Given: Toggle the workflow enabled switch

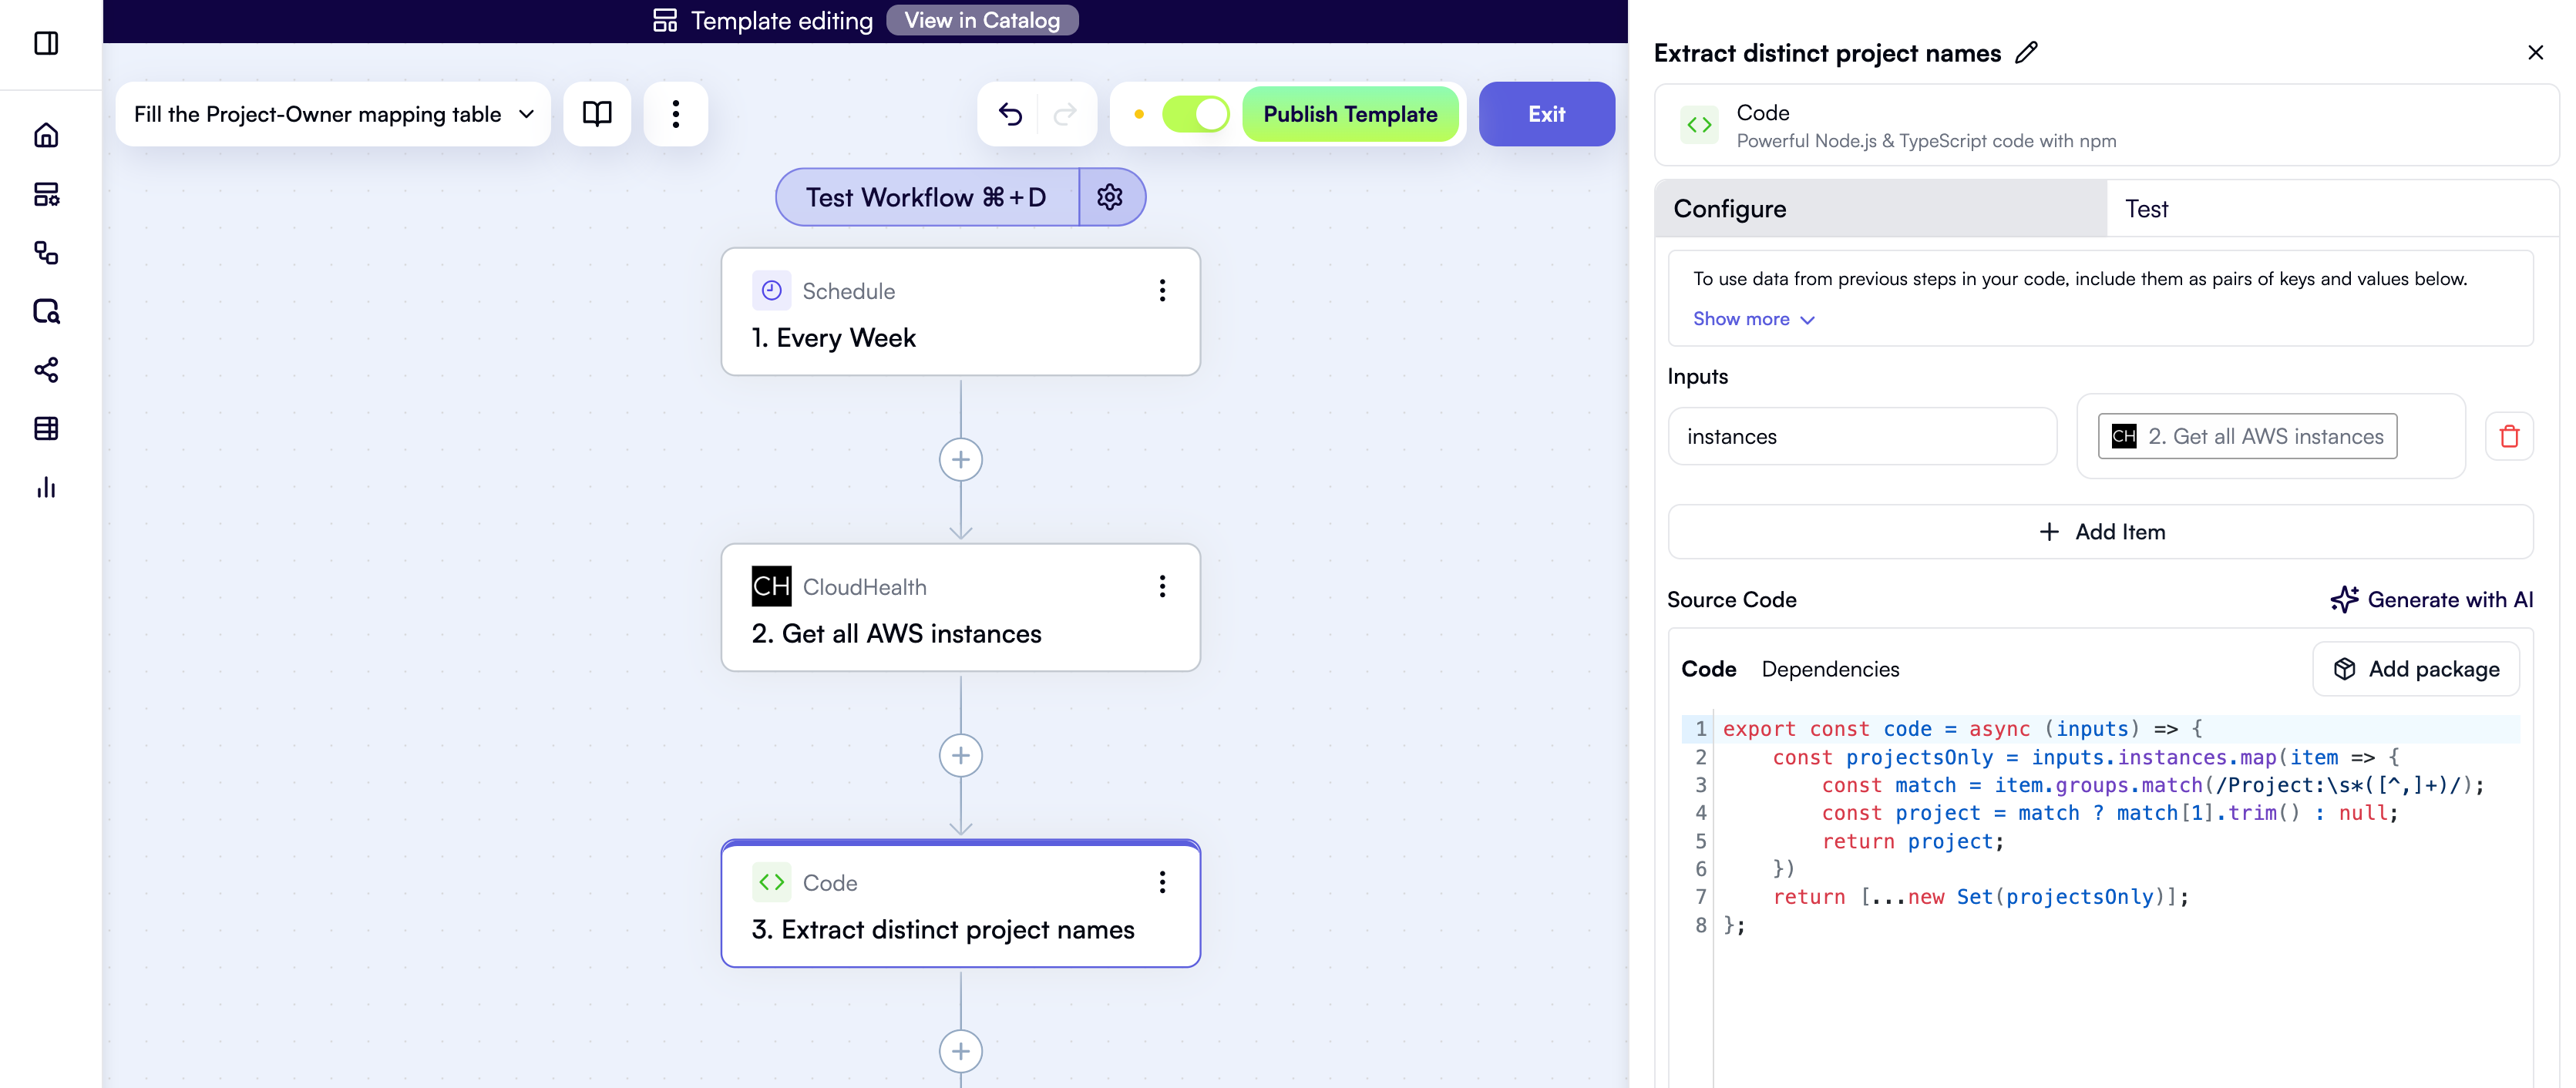Looking at the screenshot, I should (x=1195, y=114).
